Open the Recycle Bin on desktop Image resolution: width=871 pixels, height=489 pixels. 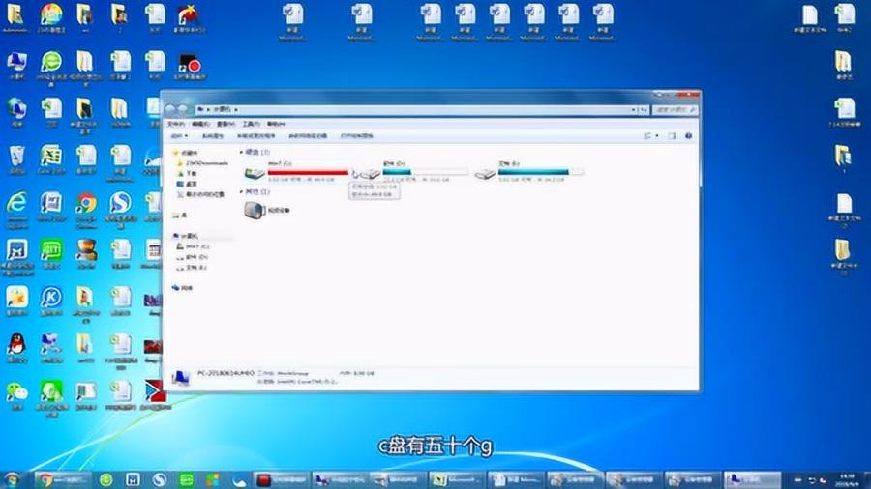click(x=16, y=157)
